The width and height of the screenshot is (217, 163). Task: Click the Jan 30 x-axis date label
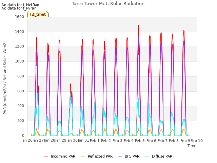tap(72, 141)
